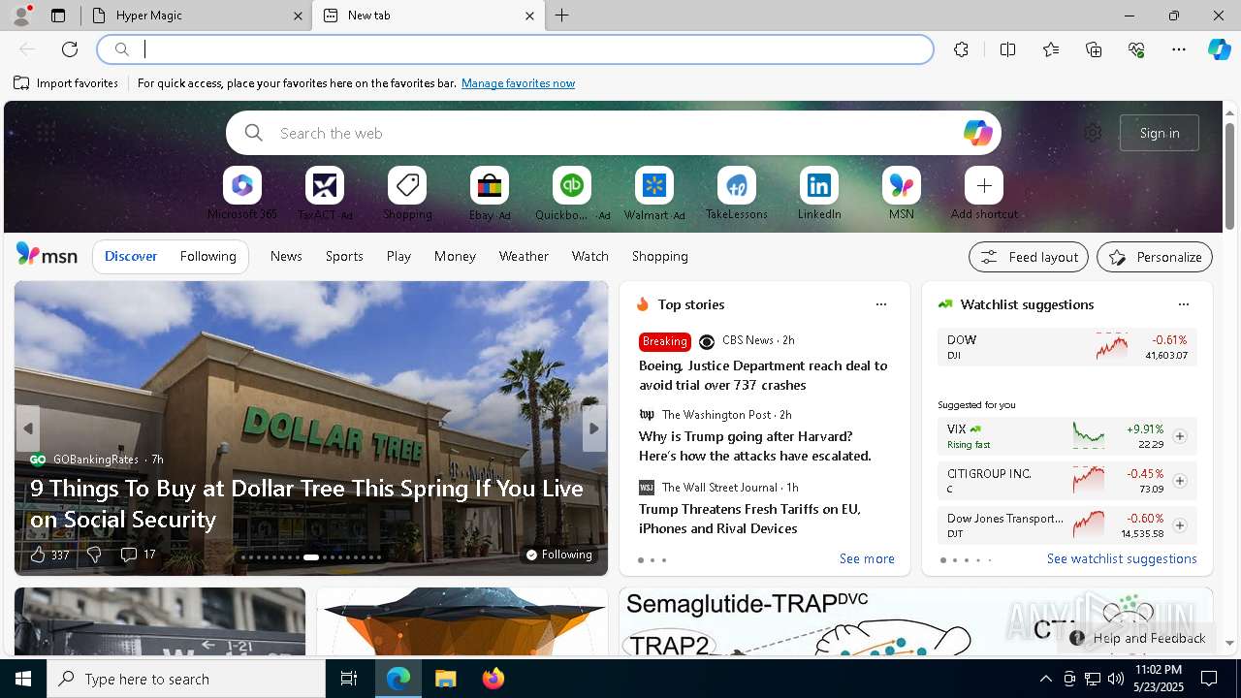Screen dimensions: 1241x698
Task: Open the QuickBooks shortcut tile
Action: pos(572,185)
